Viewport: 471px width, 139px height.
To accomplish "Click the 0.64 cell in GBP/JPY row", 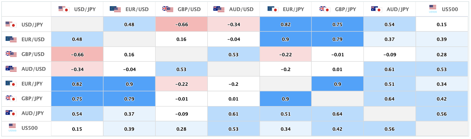I will tap(390, 98).
